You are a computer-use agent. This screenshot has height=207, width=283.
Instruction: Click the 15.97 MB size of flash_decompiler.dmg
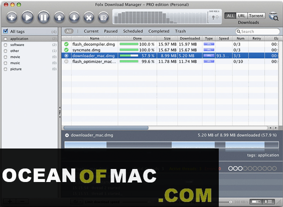pos(167,44)
